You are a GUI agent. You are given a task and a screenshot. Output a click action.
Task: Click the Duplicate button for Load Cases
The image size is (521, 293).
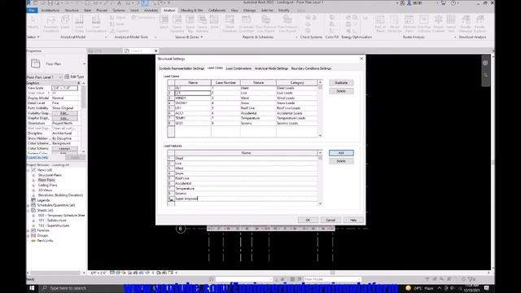[341, 83]
